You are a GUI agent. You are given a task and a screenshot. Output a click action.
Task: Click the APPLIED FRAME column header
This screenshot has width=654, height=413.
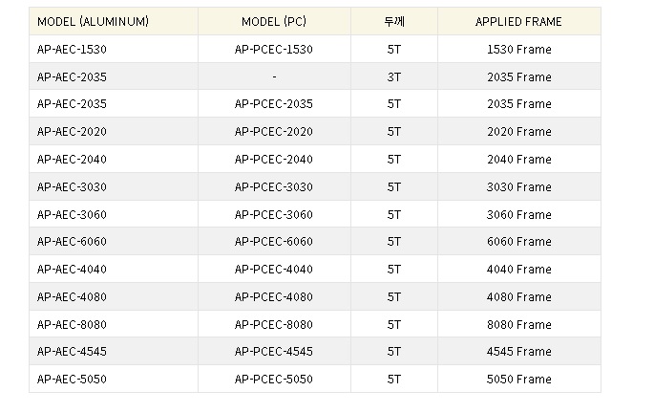(x=518, y=21)
